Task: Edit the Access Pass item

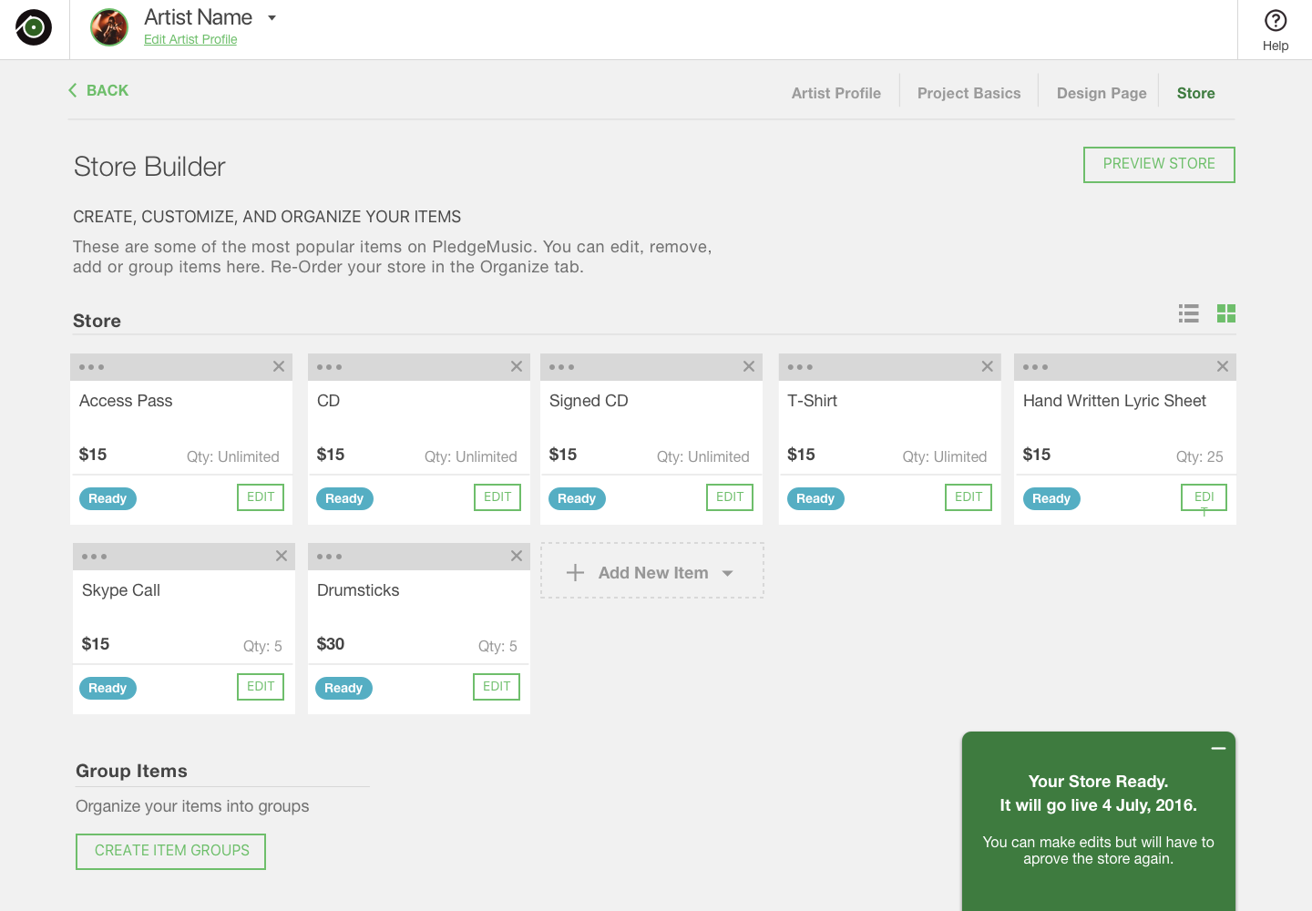Action: click(261, 497)
